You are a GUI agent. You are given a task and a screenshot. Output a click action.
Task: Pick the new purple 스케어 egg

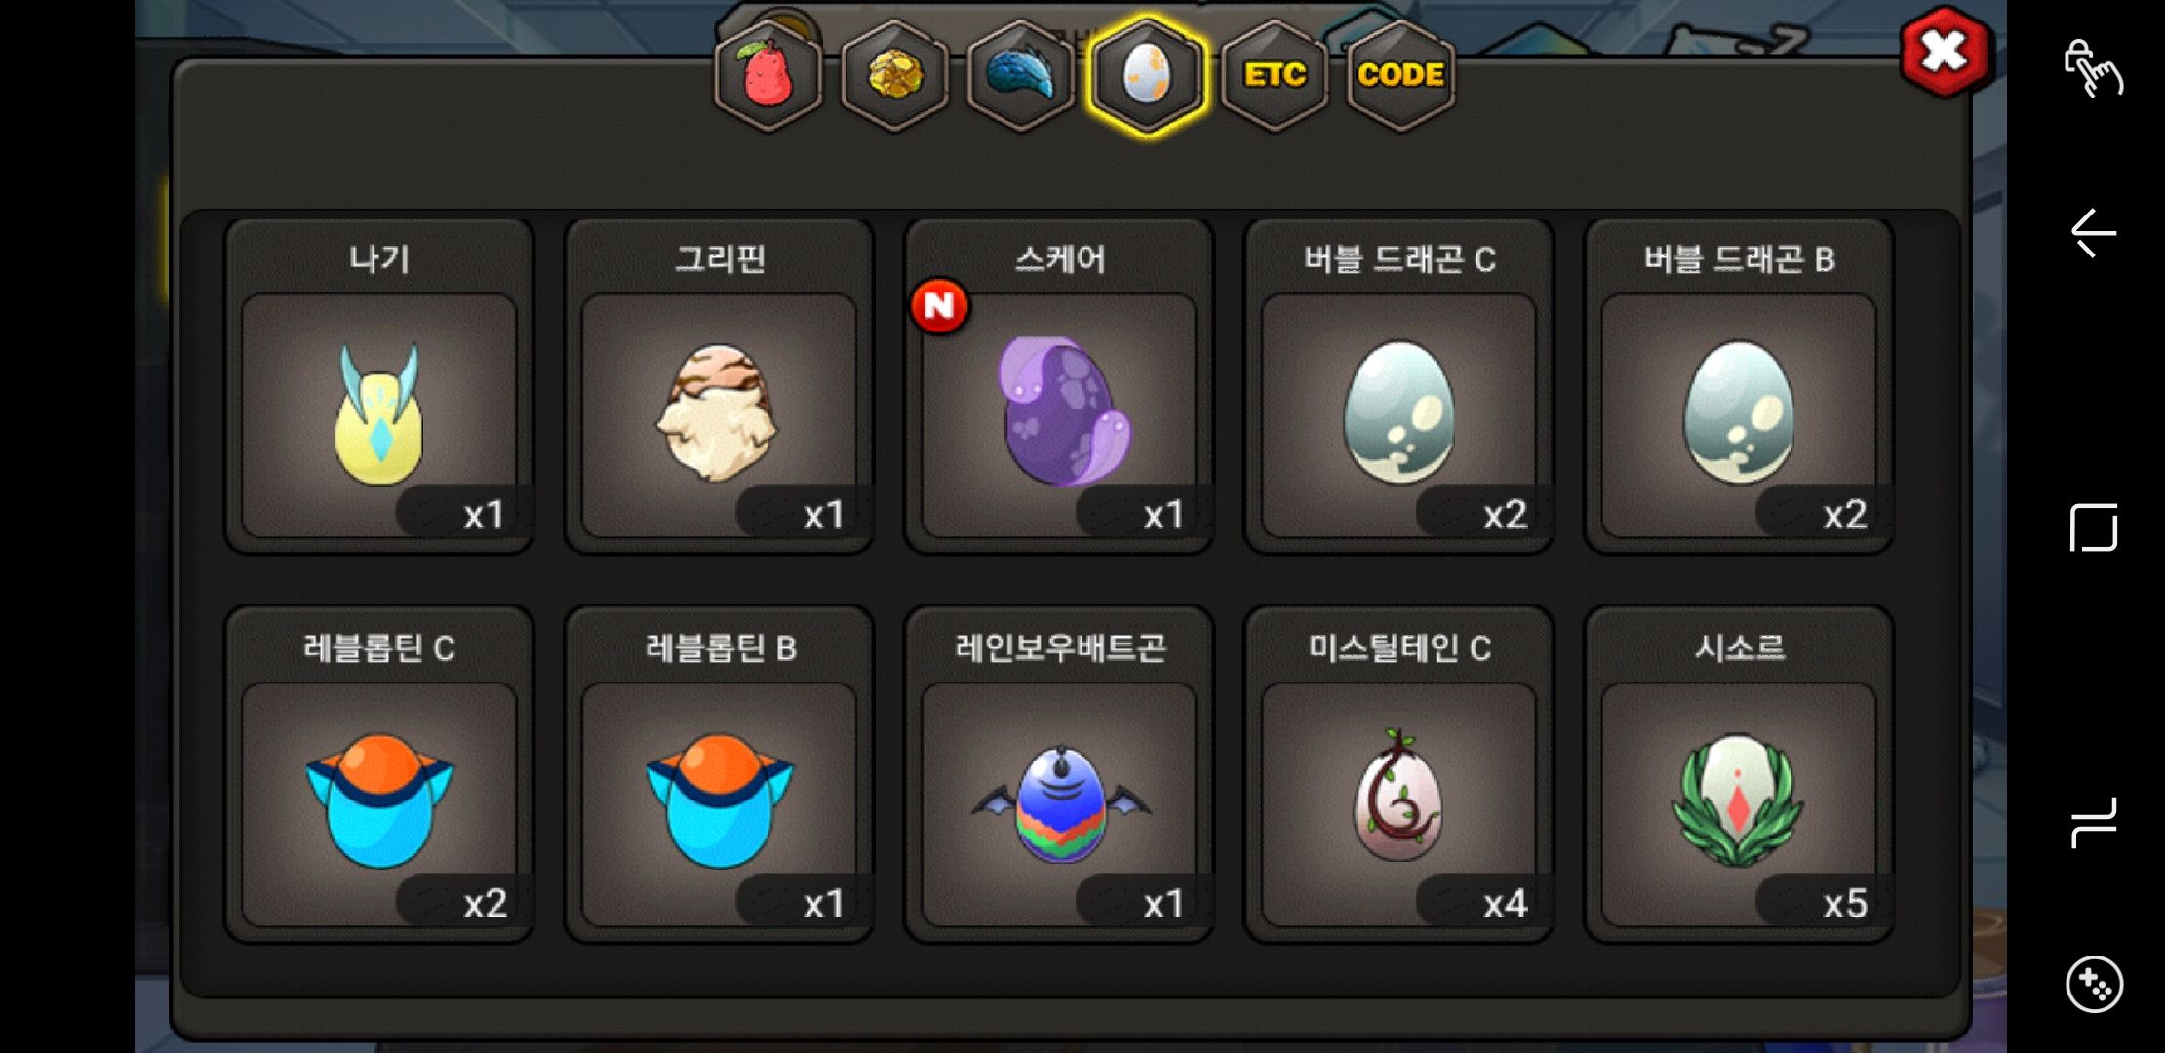pyautogui.click(x=1059, y=387)
